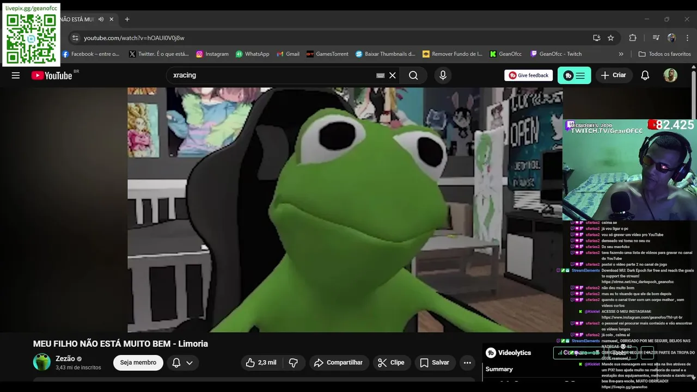This screenshot has width=697, height=392.
Task: Click the search magnifier button
Action: [x=413, y=76]
